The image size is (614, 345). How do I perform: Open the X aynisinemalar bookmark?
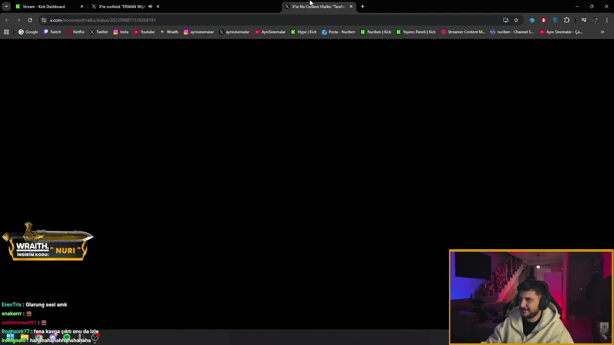point(234,32)
